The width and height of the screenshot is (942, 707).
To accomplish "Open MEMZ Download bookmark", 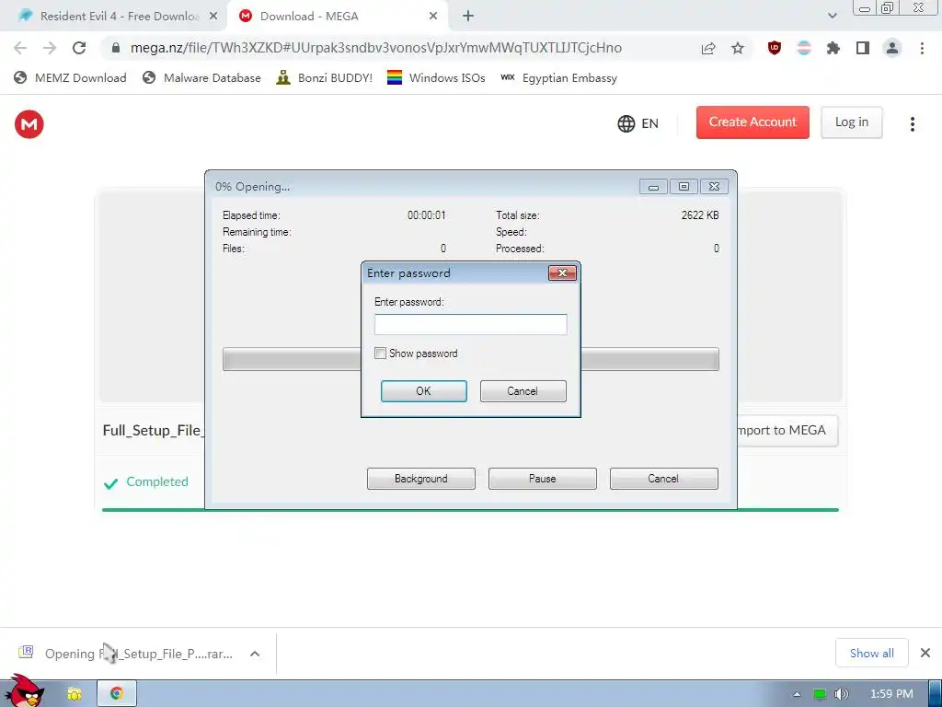I will click(70, 77).
